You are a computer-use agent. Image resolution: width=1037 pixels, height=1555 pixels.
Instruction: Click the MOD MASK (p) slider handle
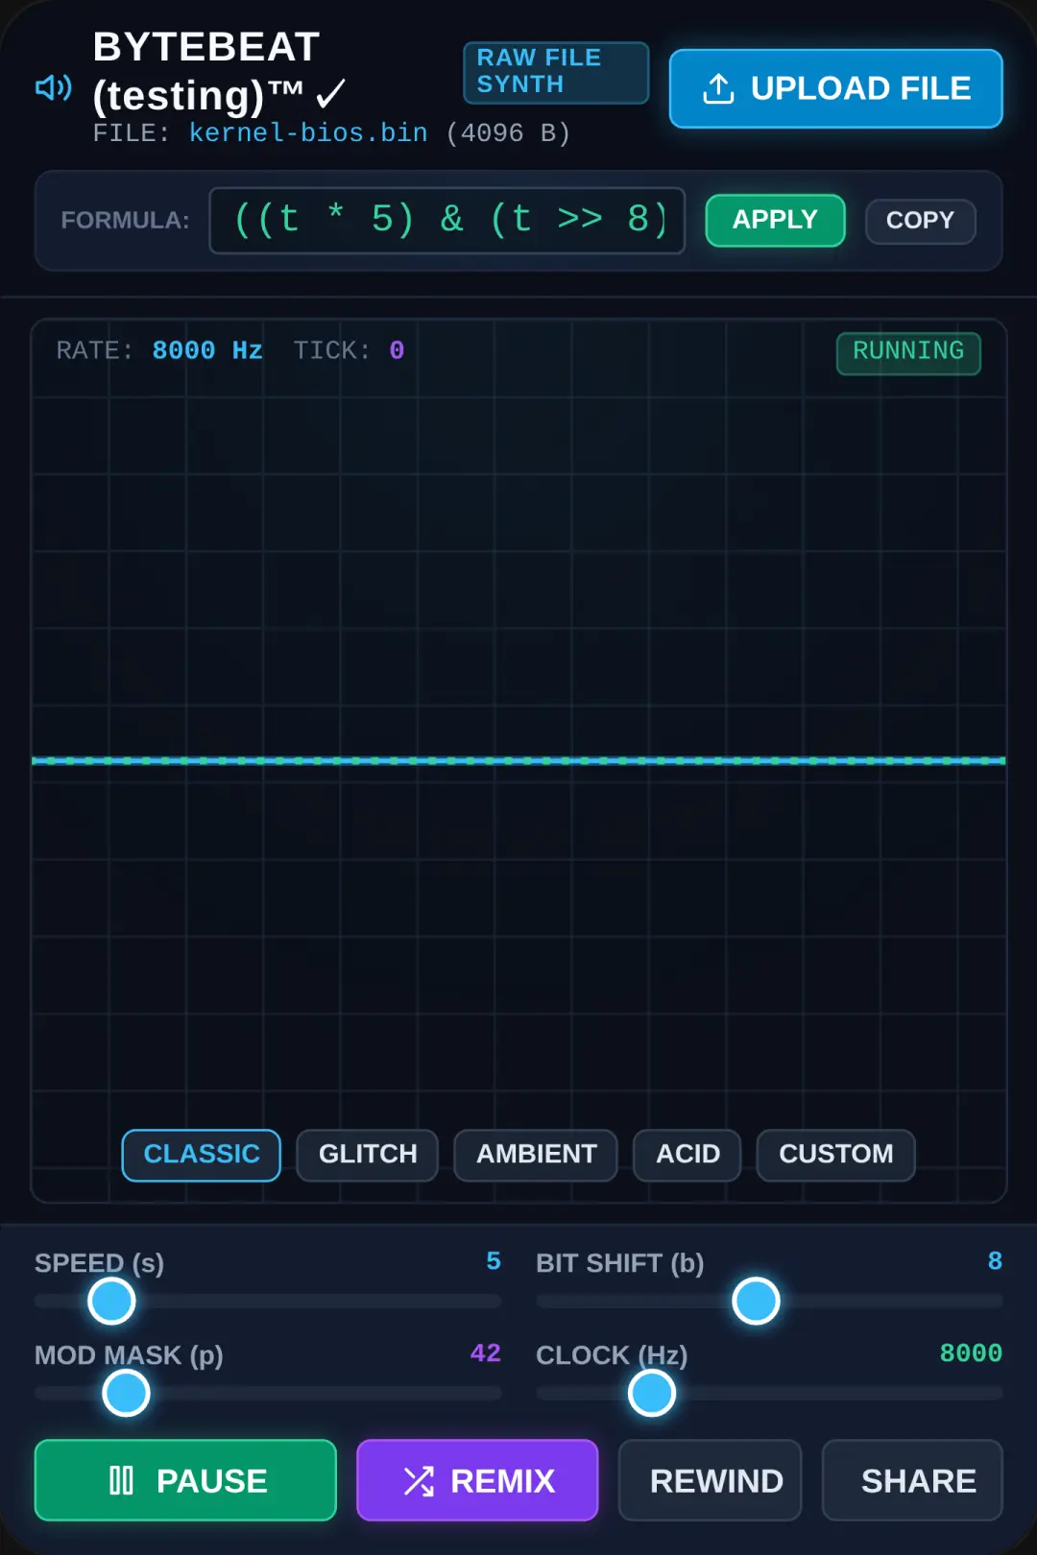click(126, 1393)
